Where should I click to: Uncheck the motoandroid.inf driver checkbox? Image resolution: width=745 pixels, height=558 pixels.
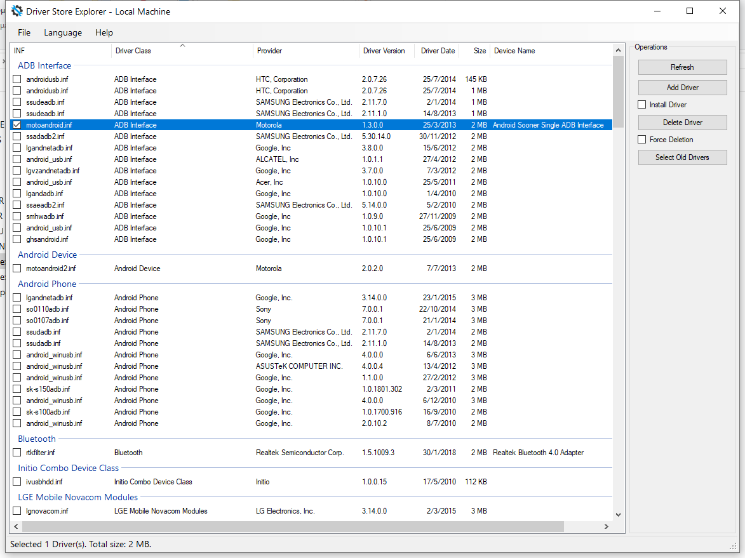click(x=17, y=125)
